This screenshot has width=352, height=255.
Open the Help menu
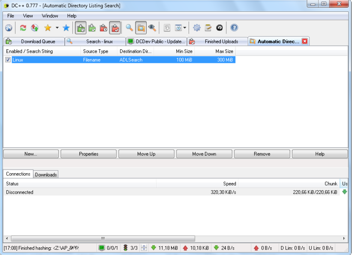point(72,16)
